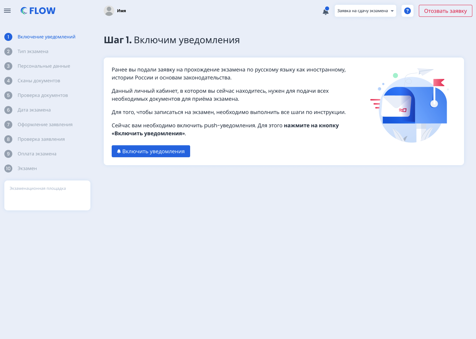Select 'Оплата экзамена' in sidebar
The image size is (476, 339).
(37, 154)
